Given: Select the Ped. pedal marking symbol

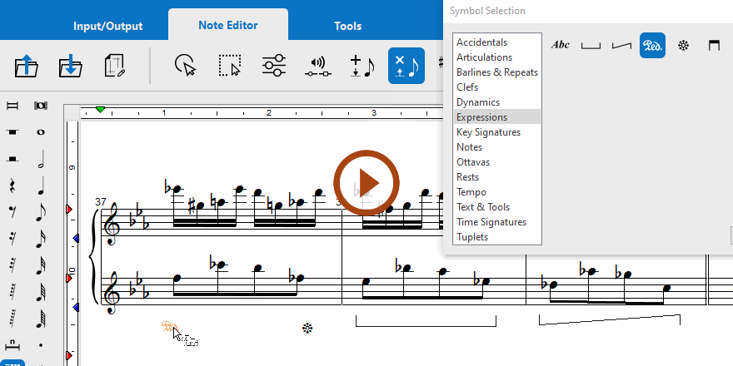Looking at the screenshot, I should (x=652, y=45).
